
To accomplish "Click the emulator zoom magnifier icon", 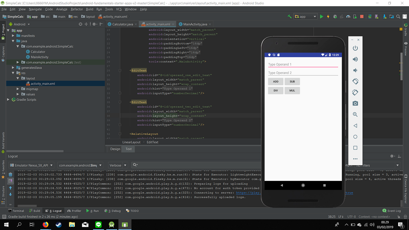I will pos(355,115).
